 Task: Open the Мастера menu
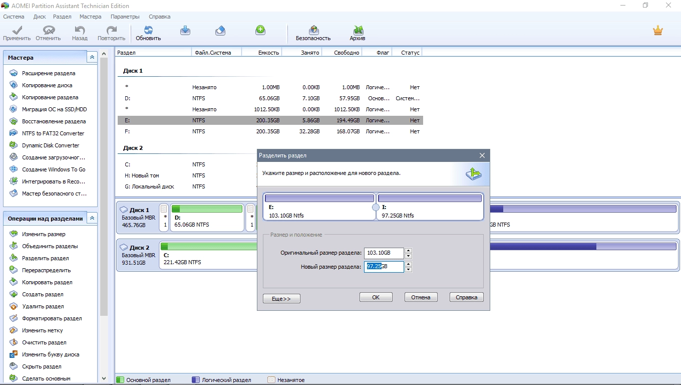(x=90, y=17)
